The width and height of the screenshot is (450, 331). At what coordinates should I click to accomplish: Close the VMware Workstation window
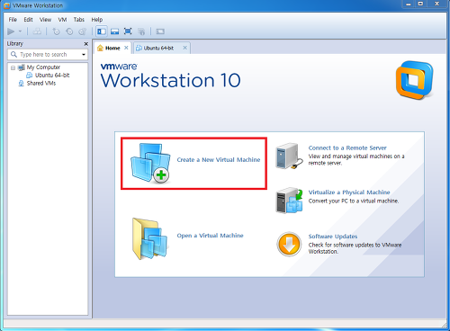[x=436, y=4]
